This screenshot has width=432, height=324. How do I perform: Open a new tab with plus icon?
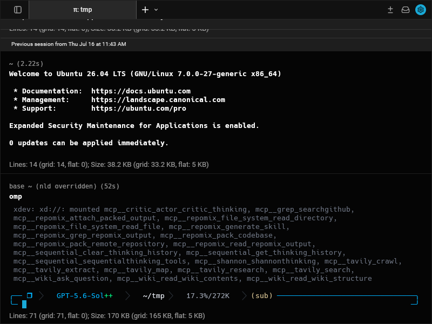(145, 10)
